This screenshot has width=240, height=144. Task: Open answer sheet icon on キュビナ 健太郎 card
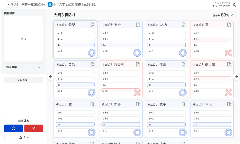229,65
